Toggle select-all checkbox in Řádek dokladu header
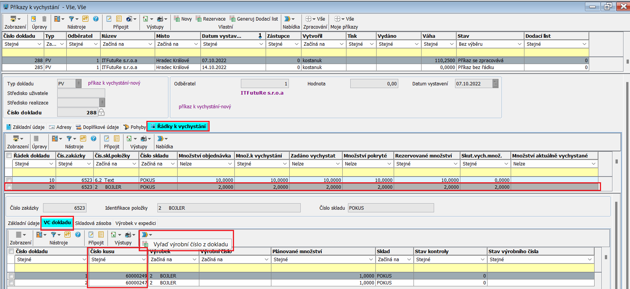Screen dimensions: 630x289 tap(9, 156)
